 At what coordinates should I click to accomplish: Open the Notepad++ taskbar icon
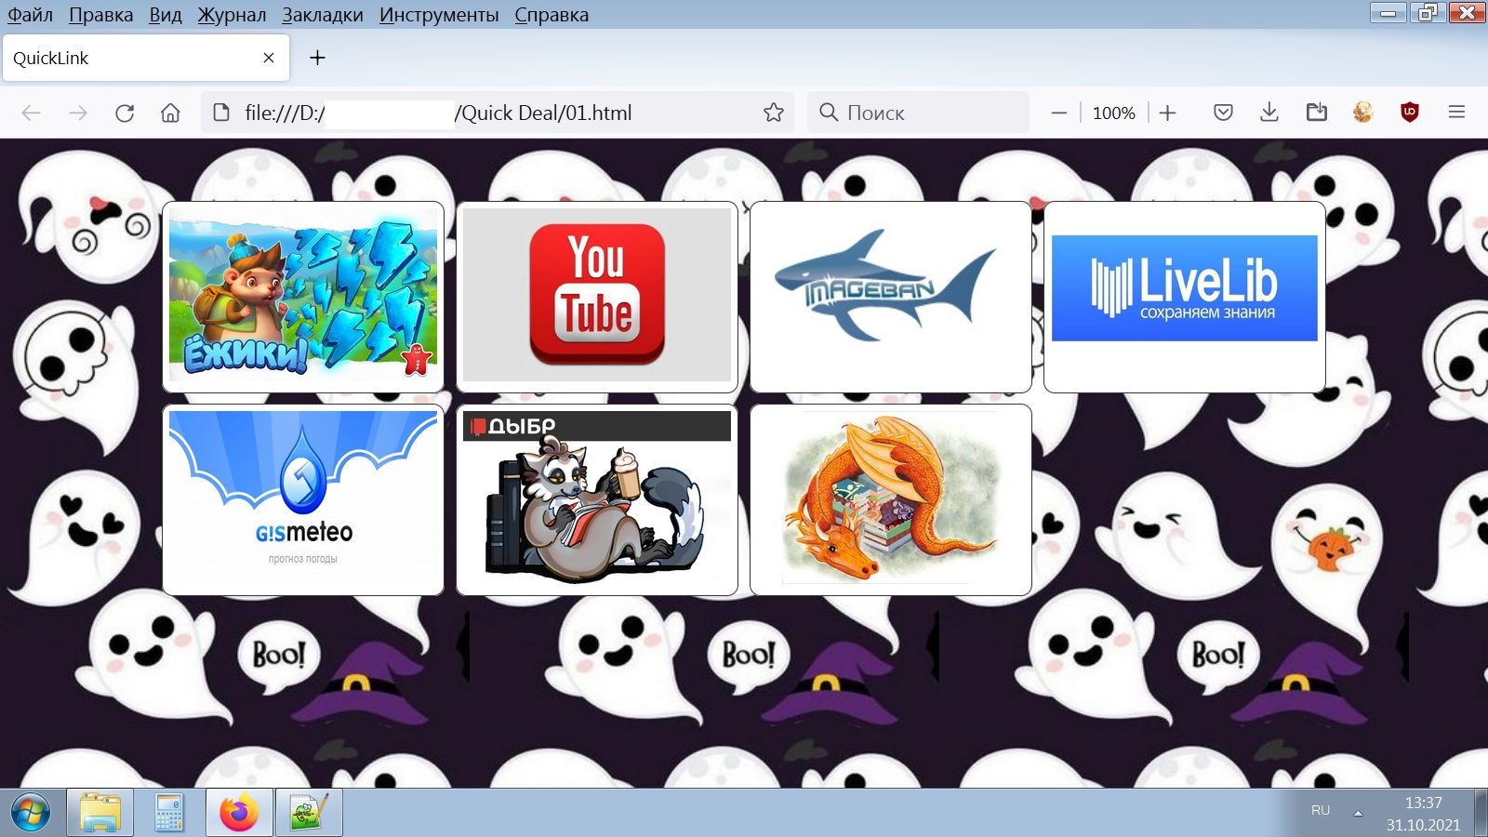pyautogui.click(x=309, y=813)
